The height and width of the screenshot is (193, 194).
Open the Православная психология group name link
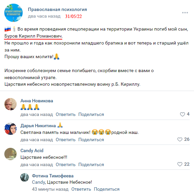click(58, 10)
